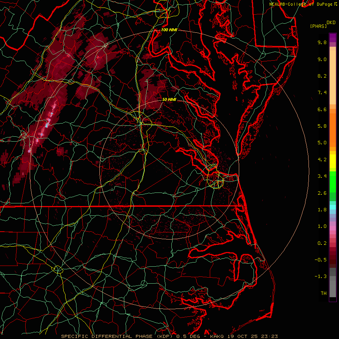The width and height of the screenshot is (339, 339).
Task: Select the 9.0 legend value
Action: coord(322,59)
